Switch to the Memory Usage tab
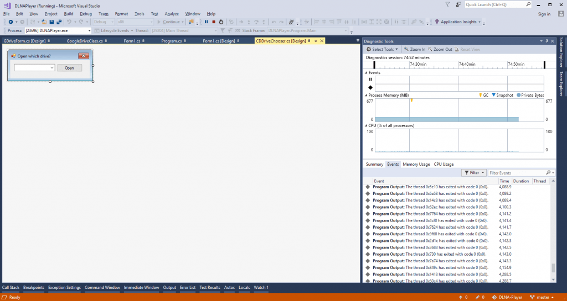Image resolution: width=567 pixels, height=301 pixels. pos(416,164)
